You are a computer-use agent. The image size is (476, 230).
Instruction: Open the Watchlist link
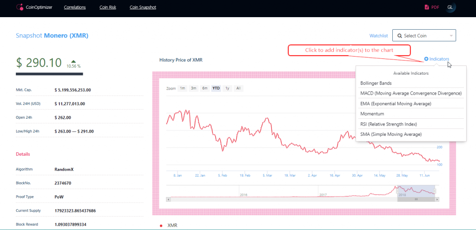point(378,36)
